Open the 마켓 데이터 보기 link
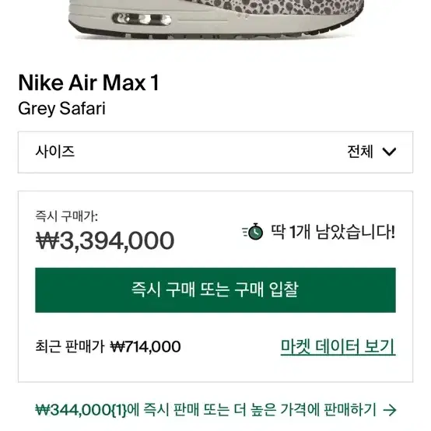Viewport: 431px width, 431px height. click(x=338, y=347)
